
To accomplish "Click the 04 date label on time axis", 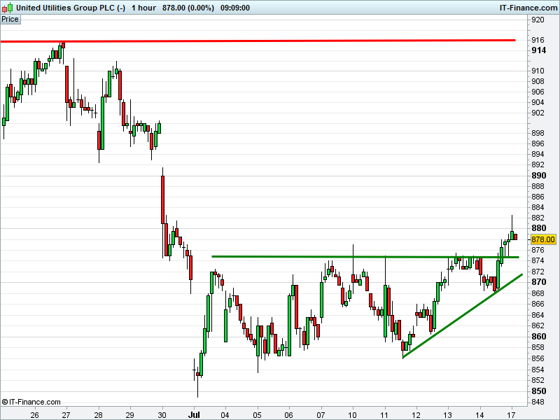I will (x=225, y=415).
